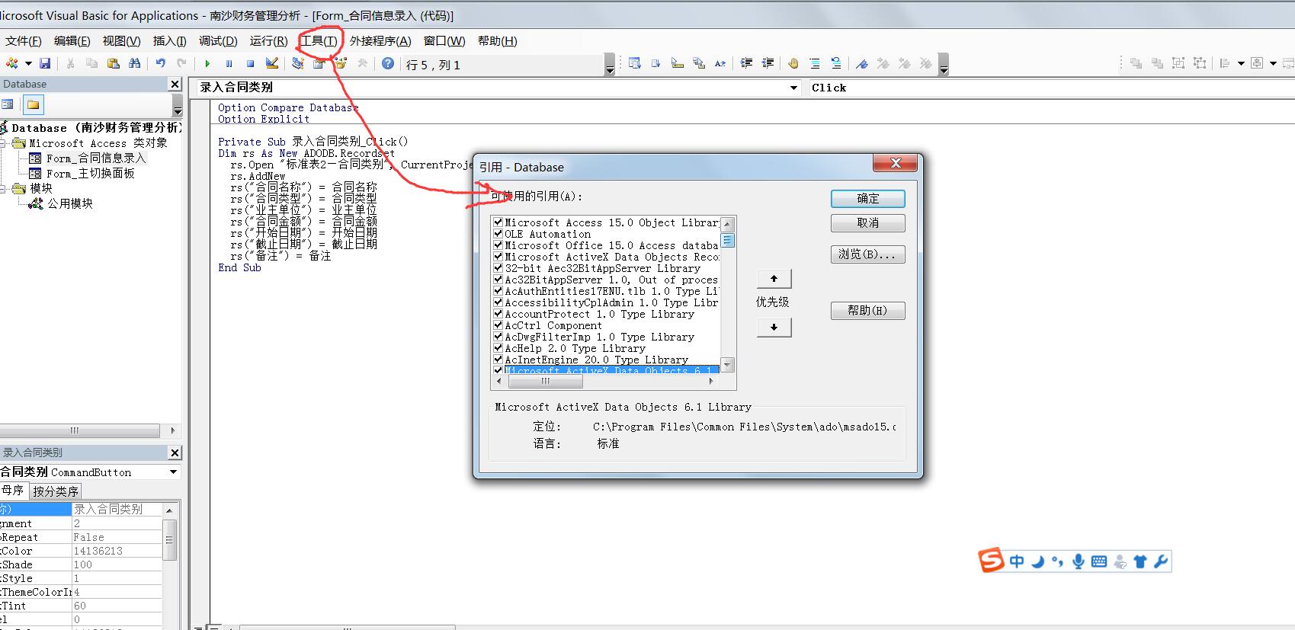Image resolution: width=1295 pixels, height=630 pixels.
Task: Click 确定 in the references dialog
Action: pos(868,199)
